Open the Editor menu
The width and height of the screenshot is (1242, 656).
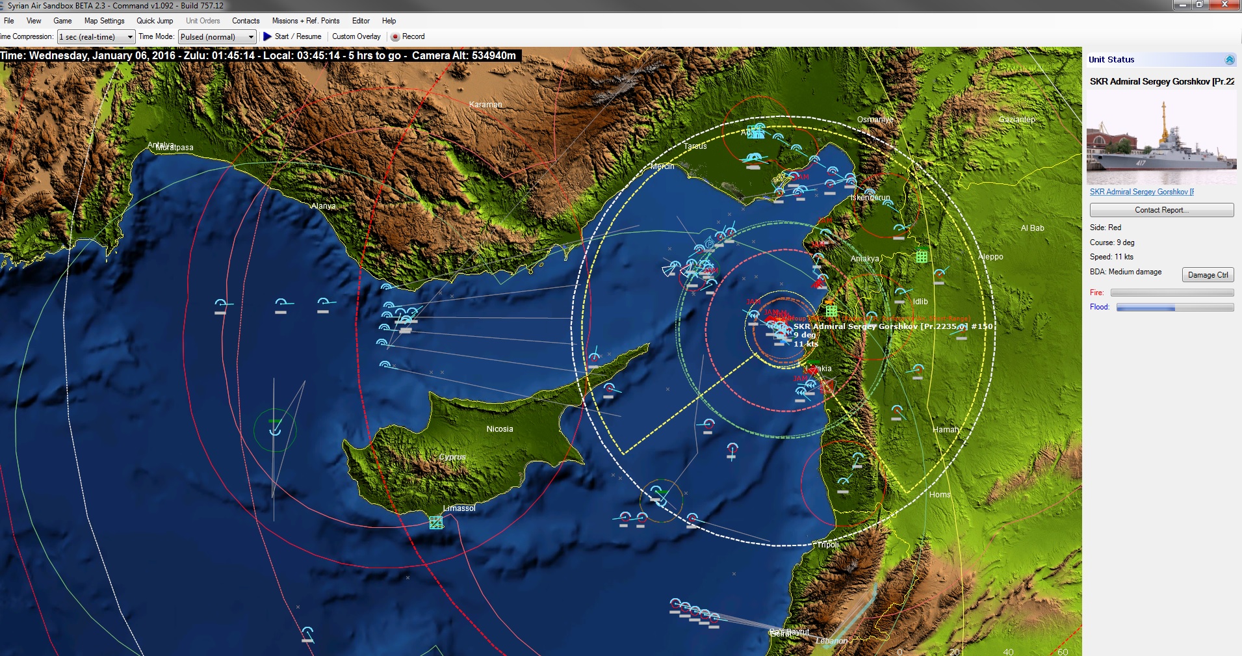(x=361, y=21)
